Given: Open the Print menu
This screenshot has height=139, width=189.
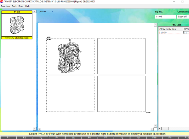Looking at the screenshot, I should 21,6.
